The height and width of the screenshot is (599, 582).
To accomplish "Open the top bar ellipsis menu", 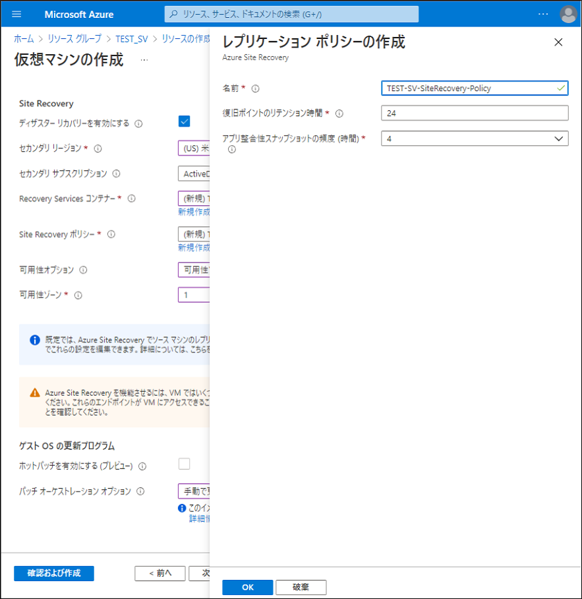I will 543,14.
